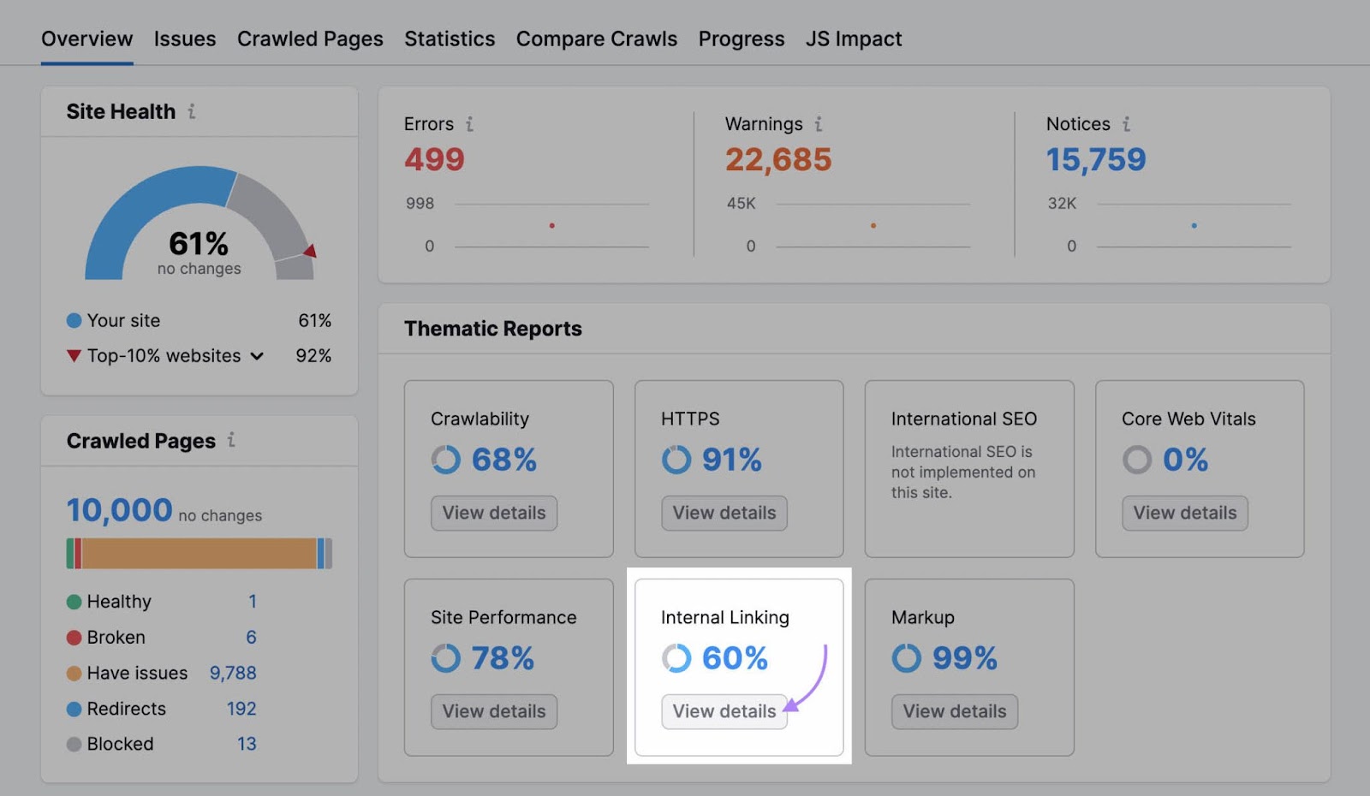Expand the Top-10% websites dropdown
The height and width of the screenshot is (796, 1370).
pyautogui.click(x=256, y=356)
